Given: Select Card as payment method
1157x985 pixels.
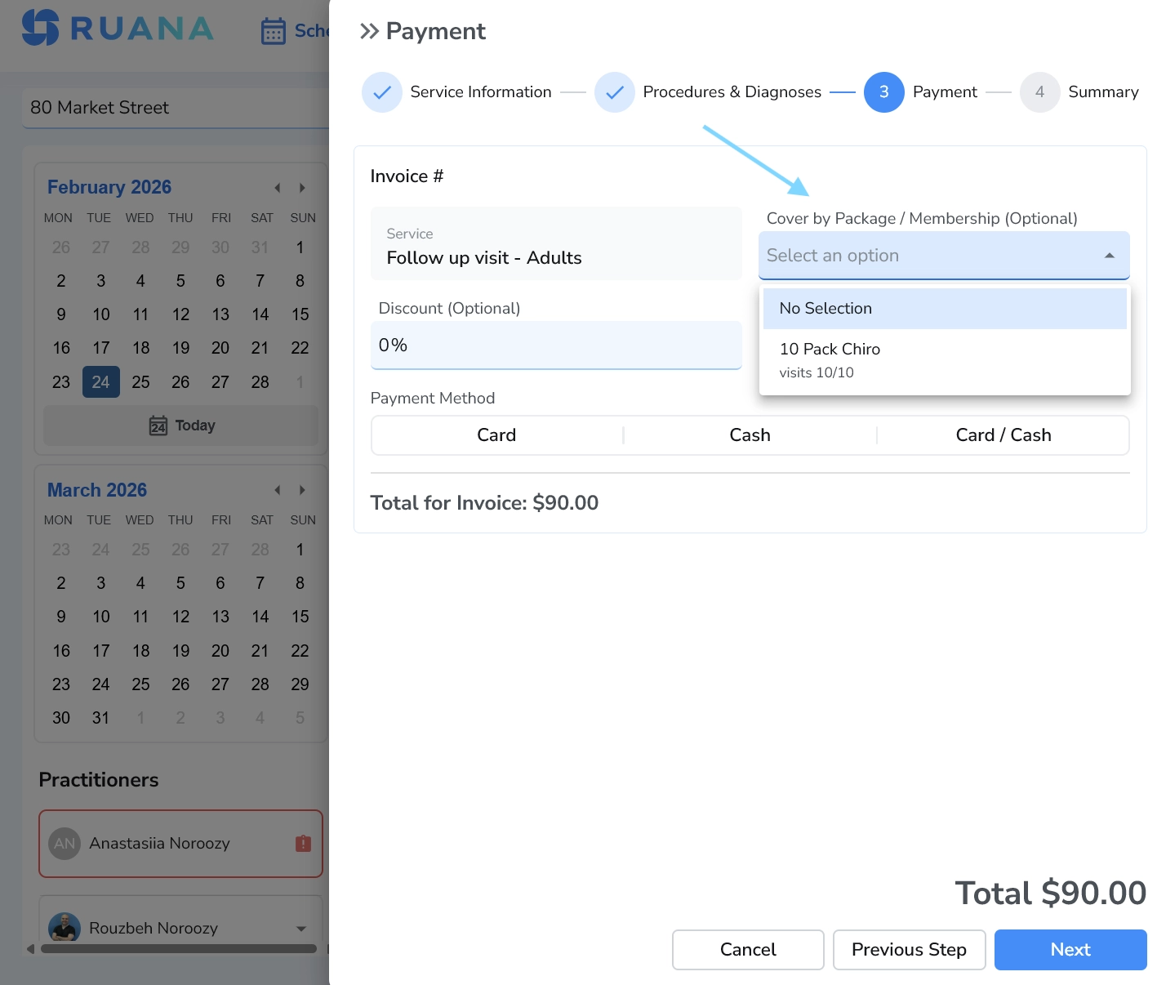Looking at the screenshot, I should coord(496,435).
